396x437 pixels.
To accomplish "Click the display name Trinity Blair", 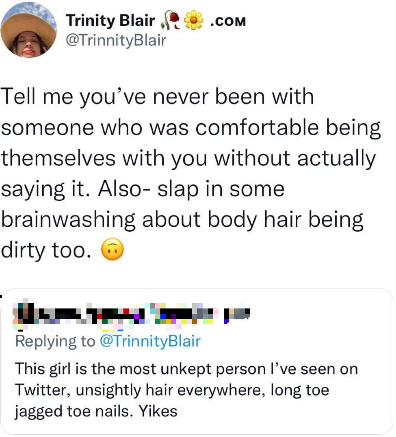I will [110, 20].
